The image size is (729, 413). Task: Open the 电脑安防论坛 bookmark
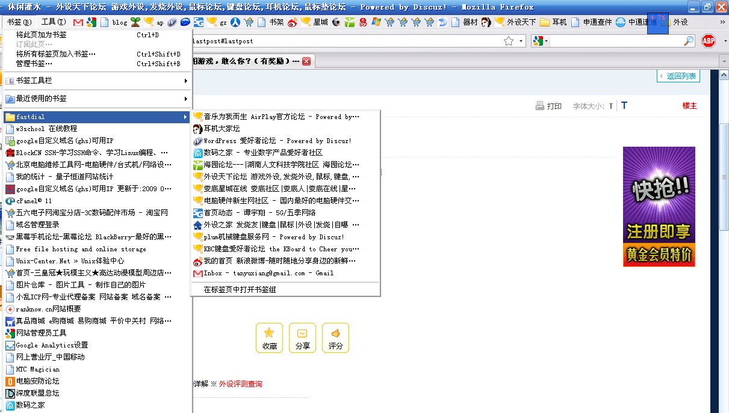[98, 381]
